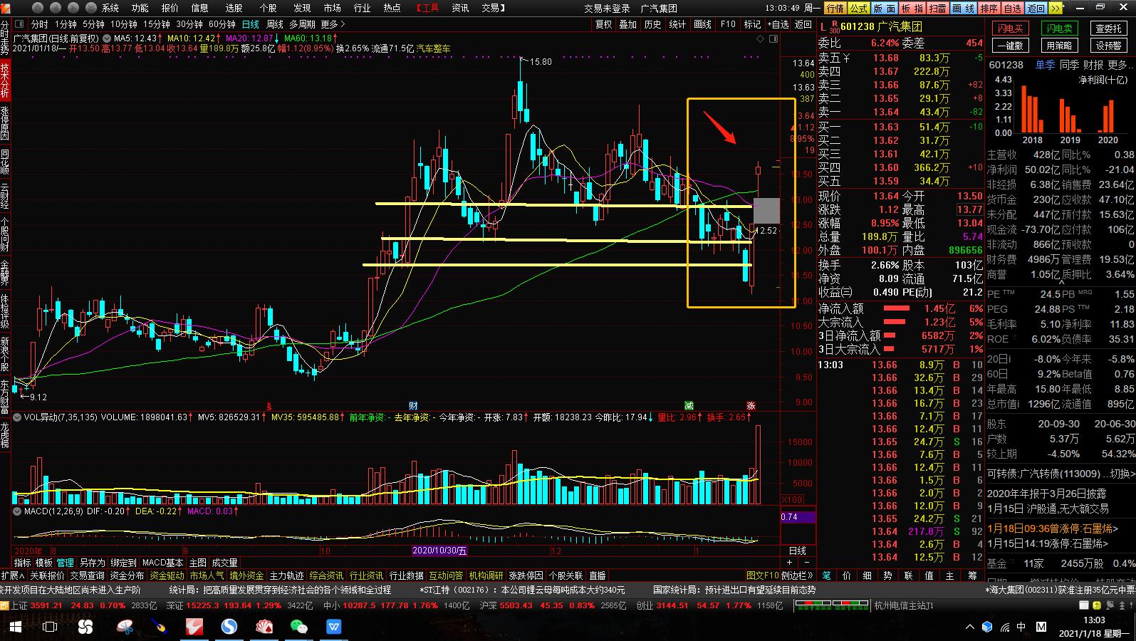Select the 笔 tab in bottom-right tabs
Viewport: 1136px width, 641px height.
(x=827, y=575)
